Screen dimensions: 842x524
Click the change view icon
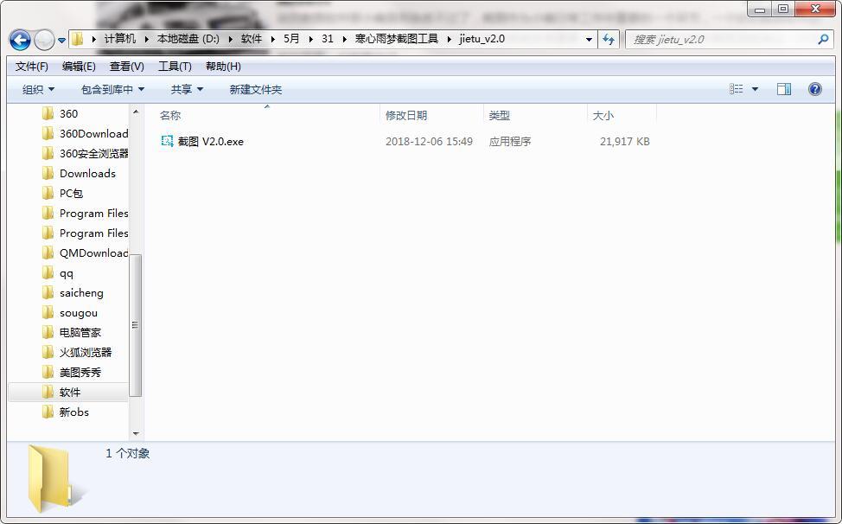click(x=737, y=89)
